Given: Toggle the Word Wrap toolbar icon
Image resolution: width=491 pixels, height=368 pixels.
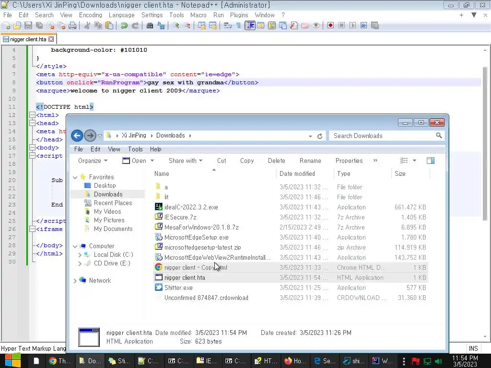Looking at the screenshot, I should (228, 26).
